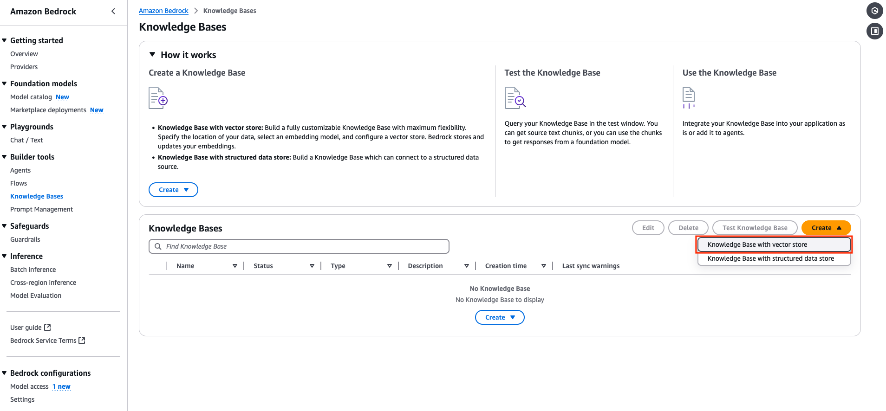
Task: Sort by the Status column arrow
Action: (x=312, y=266)
